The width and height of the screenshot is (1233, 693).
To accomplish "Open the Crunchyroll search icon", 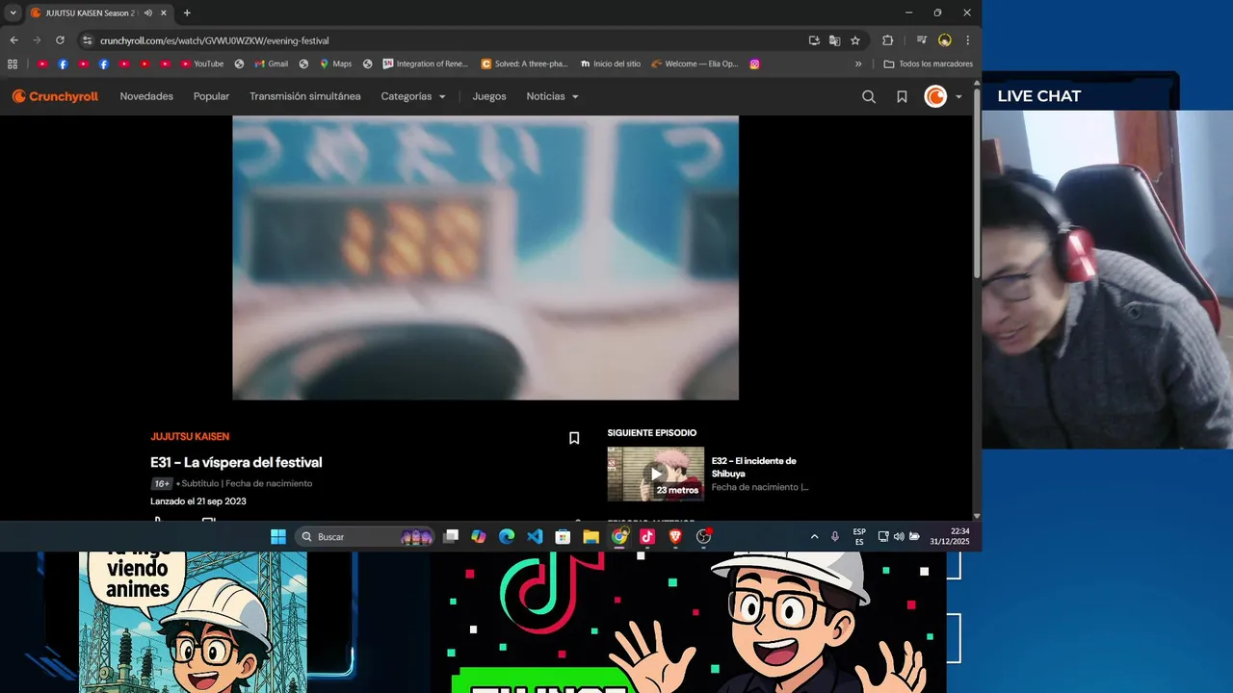I will pos(868,96).
